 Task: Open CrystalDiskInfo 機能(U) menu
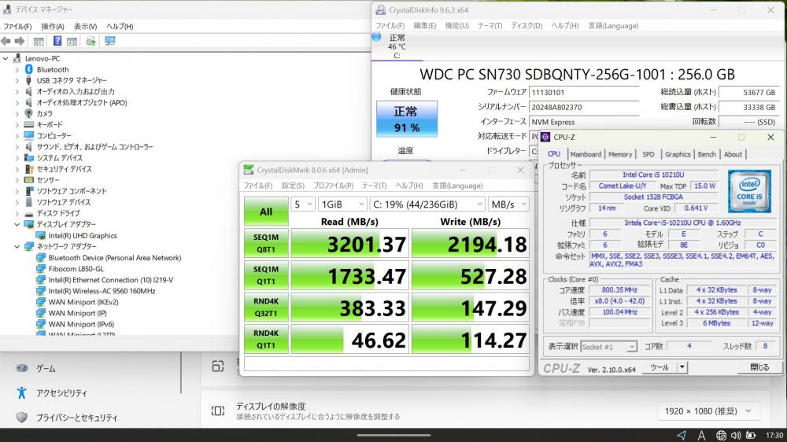[x=457, y=26]
